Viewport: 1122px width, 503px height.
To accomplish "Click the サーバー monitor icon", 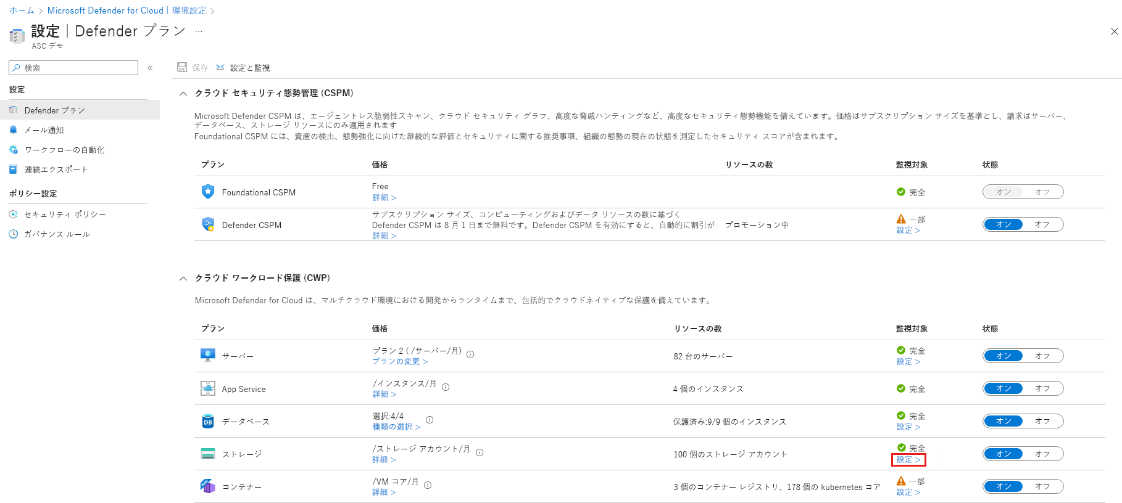I will coord(208,355).
